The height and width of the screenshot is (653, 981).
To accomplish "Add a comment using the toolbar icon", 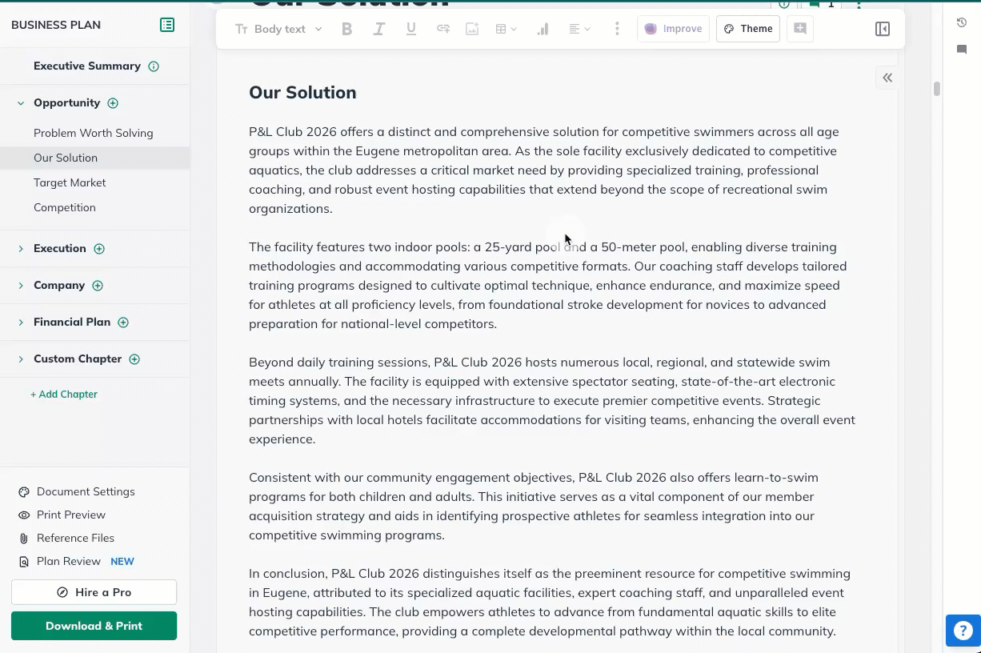I will (x=800, y=29).
